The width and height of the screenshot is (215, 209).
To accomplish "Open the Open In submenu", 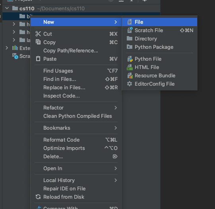I will pyautogui.click(x=76, y=168).
